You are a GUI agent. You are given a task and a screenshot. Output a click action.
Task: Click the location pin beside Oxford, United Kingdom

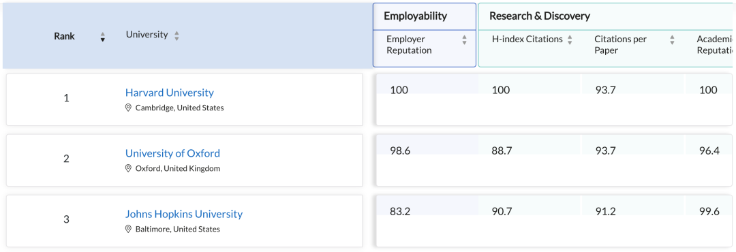tap(128, 168)
